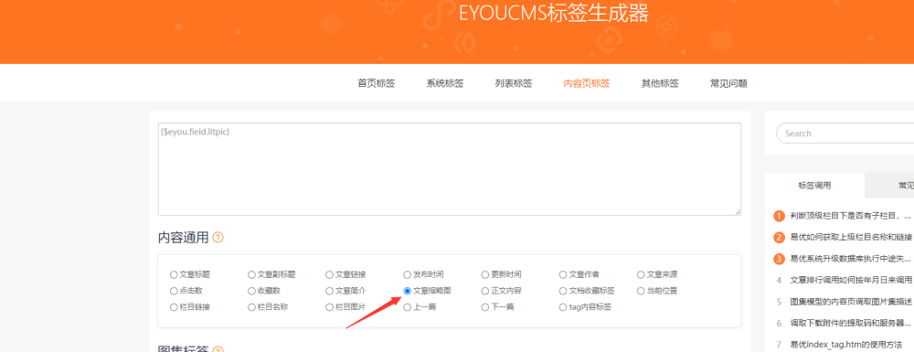Pick the 更新时间 radio option

click(x=485, y=274)
